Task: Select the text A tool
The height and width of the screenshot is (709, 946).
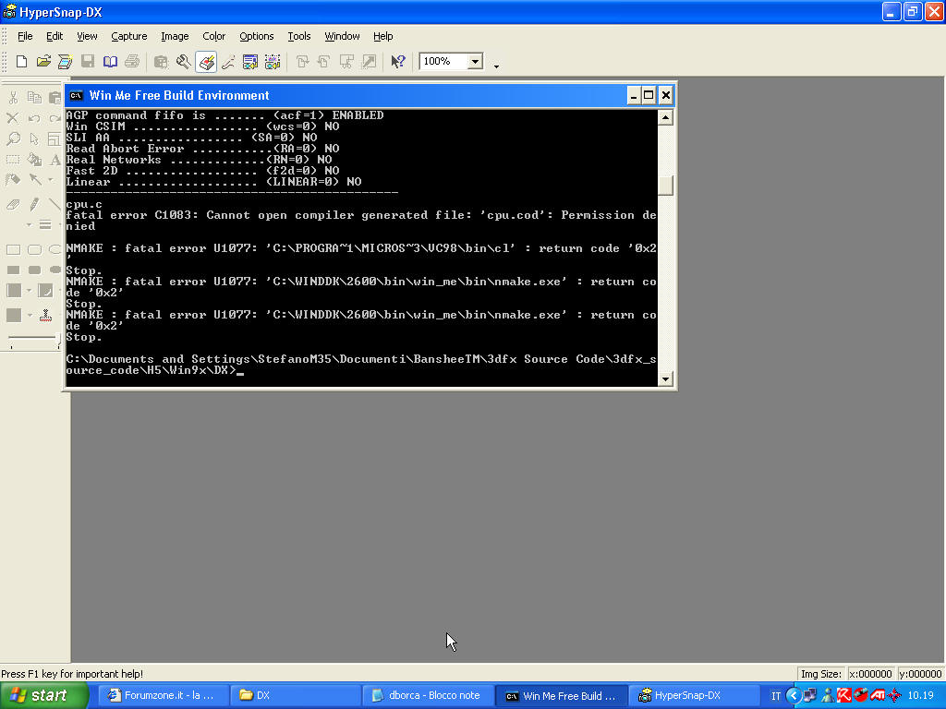Action: click(x=55, y=160)
